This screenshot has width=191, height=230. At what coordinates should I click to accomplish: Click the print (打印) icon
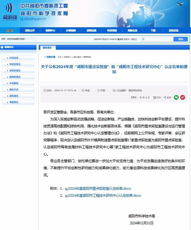click(155, 98)
